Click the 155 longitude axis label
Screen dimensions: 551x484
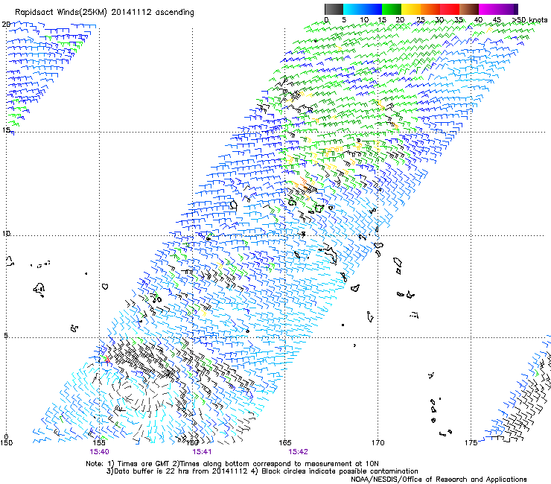coord(100,443)
